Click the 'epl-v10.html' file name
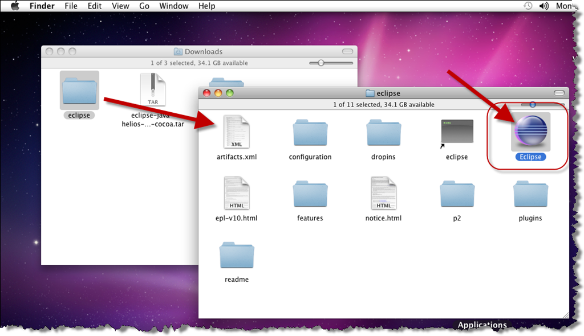This screenshot has width=584, height=336. 236,219
